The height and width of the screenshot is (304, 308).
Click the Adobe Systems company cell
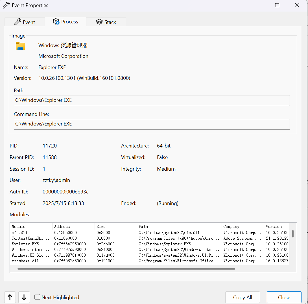[x=242, y=238]
